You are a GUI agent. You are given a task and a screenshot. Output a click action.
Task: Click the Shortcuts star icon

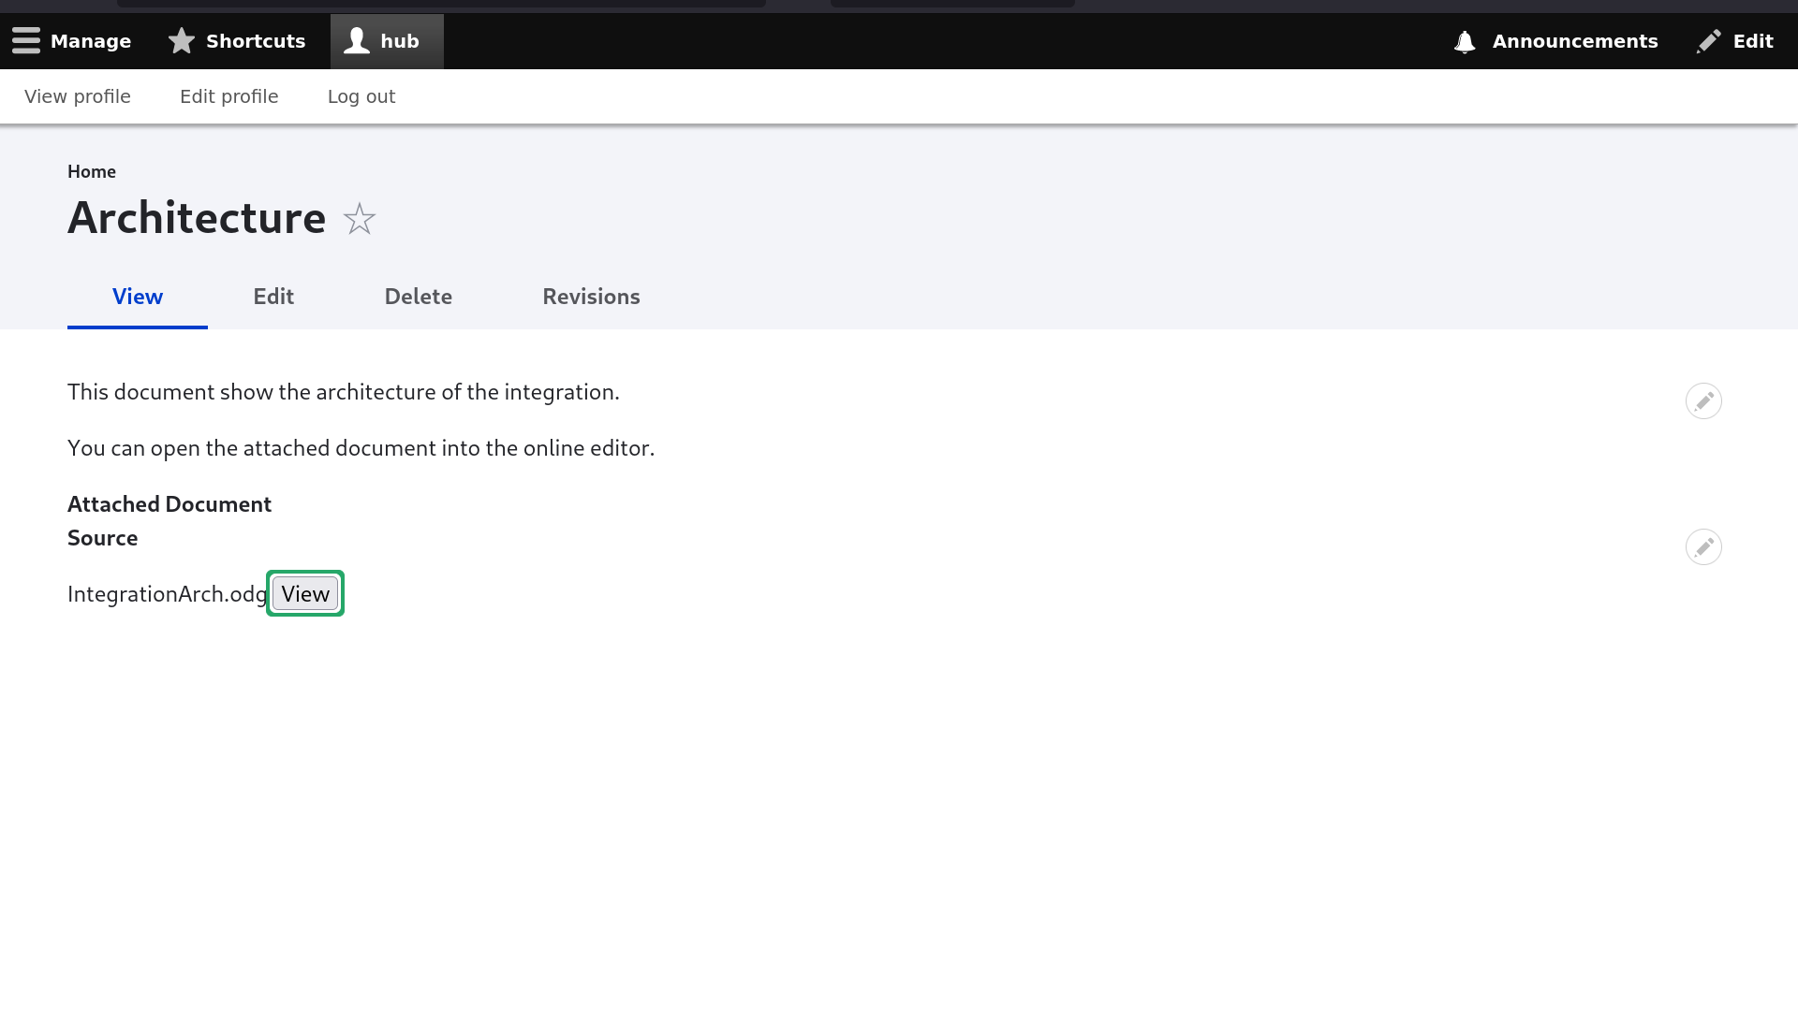pyautogui.click(x=182, y=41)
